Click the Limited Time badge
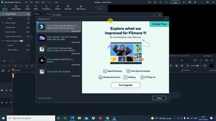 [159, 24]
